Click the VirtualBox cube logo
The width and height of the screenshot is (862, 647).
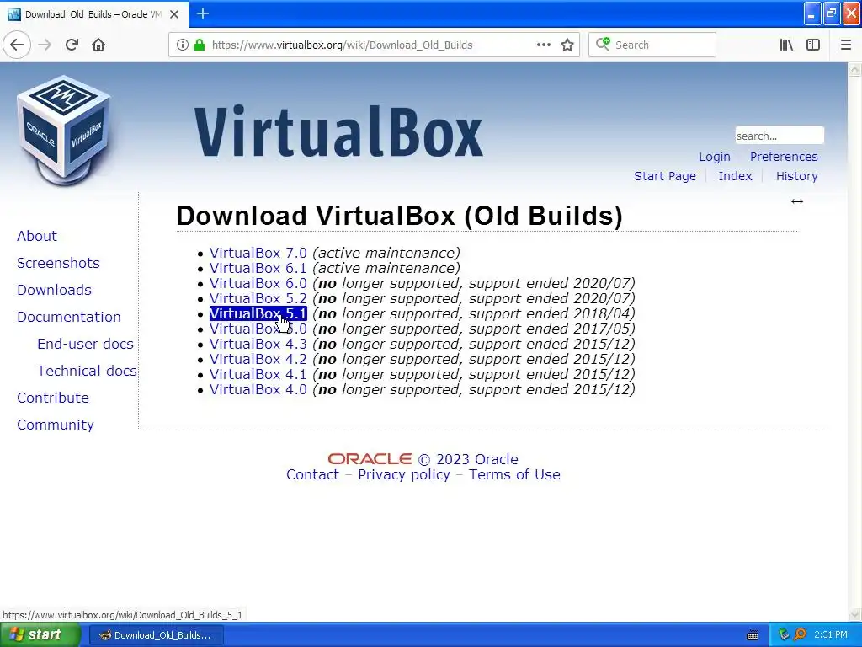tap(64, 131)
